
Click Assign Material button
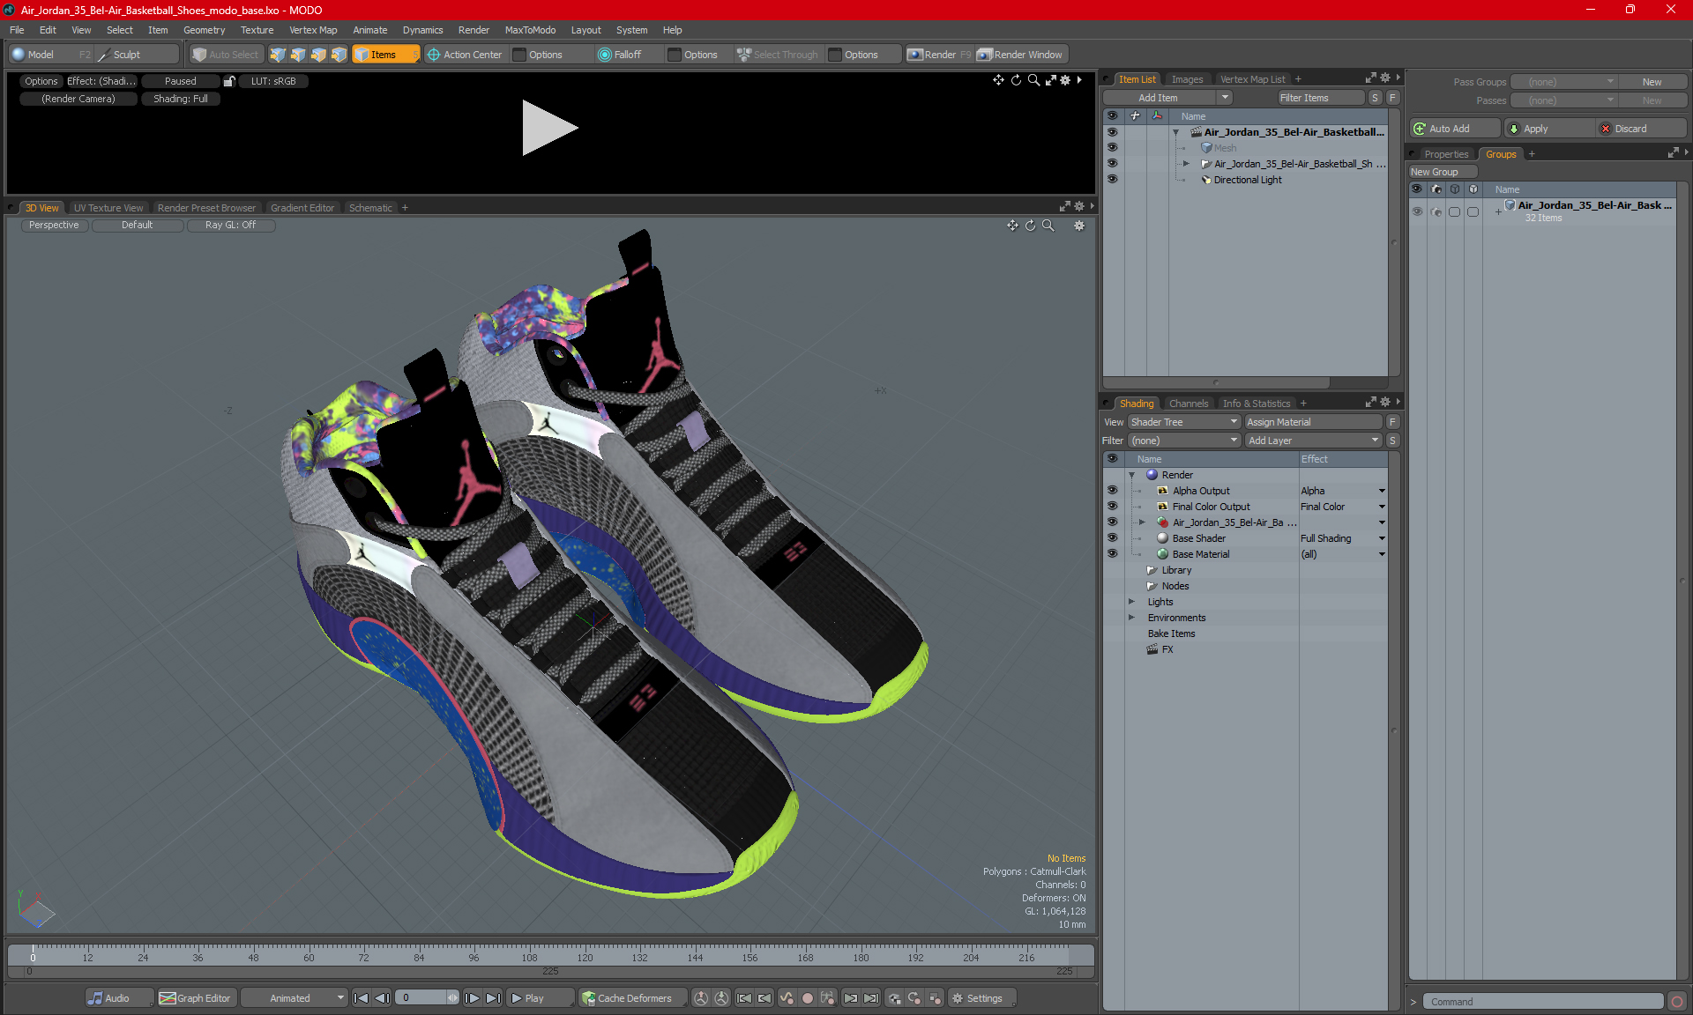click(x=1313, y=422)
